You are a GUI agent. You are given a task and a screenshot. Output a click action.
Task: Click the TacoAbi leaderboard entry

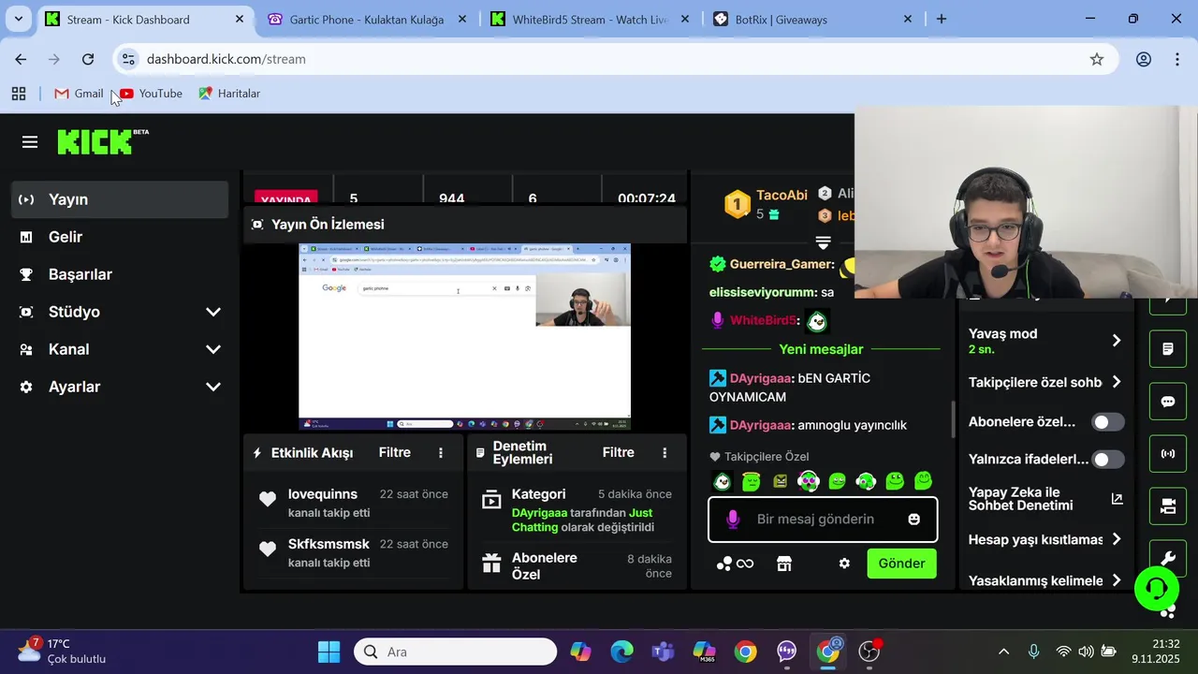[766, 203]
